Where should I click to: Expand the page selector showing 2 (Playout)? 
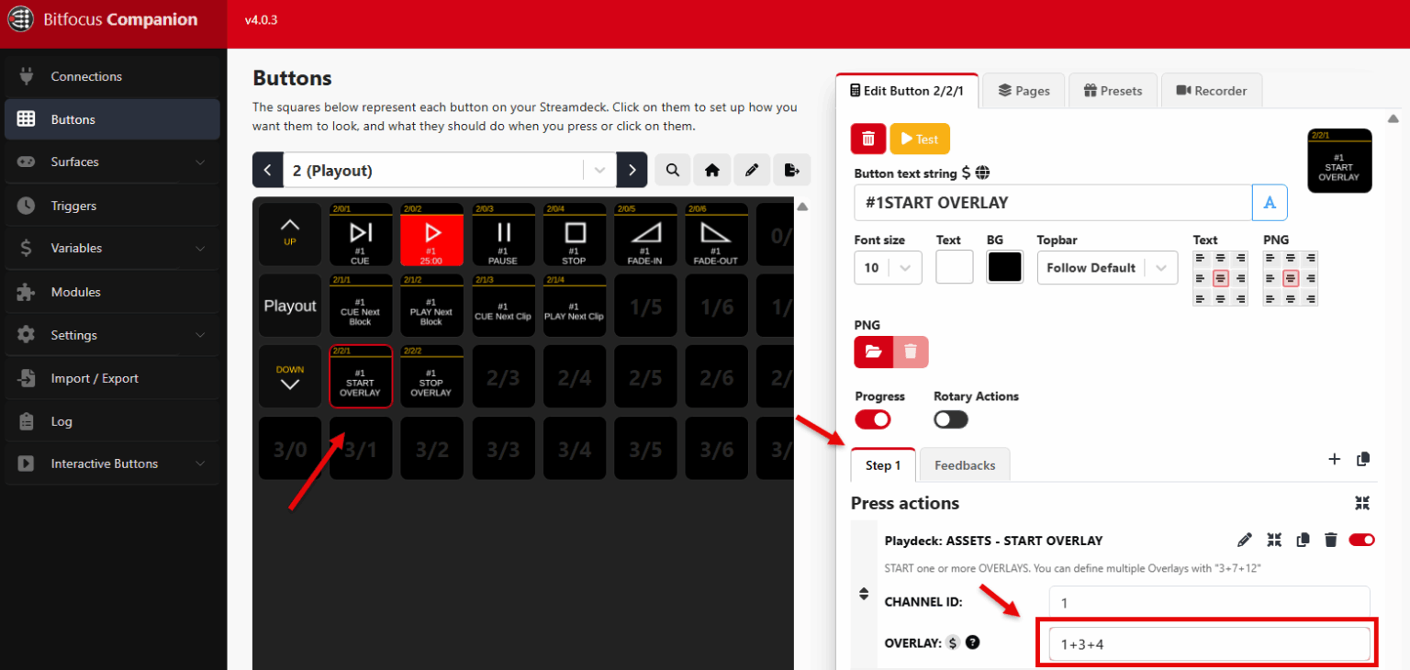[599, 170]
